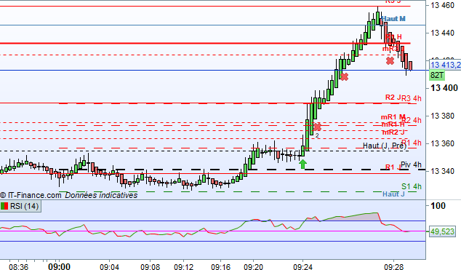Image resolution: width=461 pixels, height=270 pixels.
Task: Click the 13 380 price axis label
Action: (x=443, y=116)
